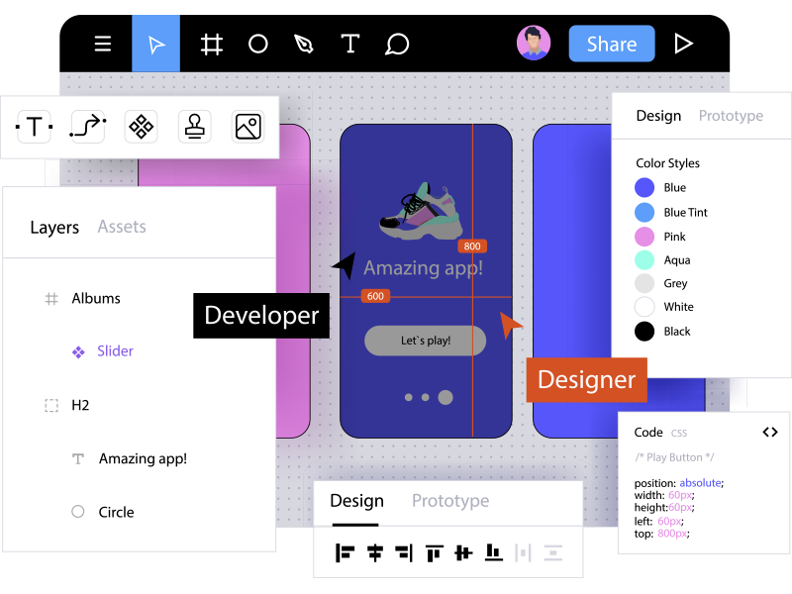Align top
Image resolution: width=792 pixels, height=594 pixels.
pos(434,553)
